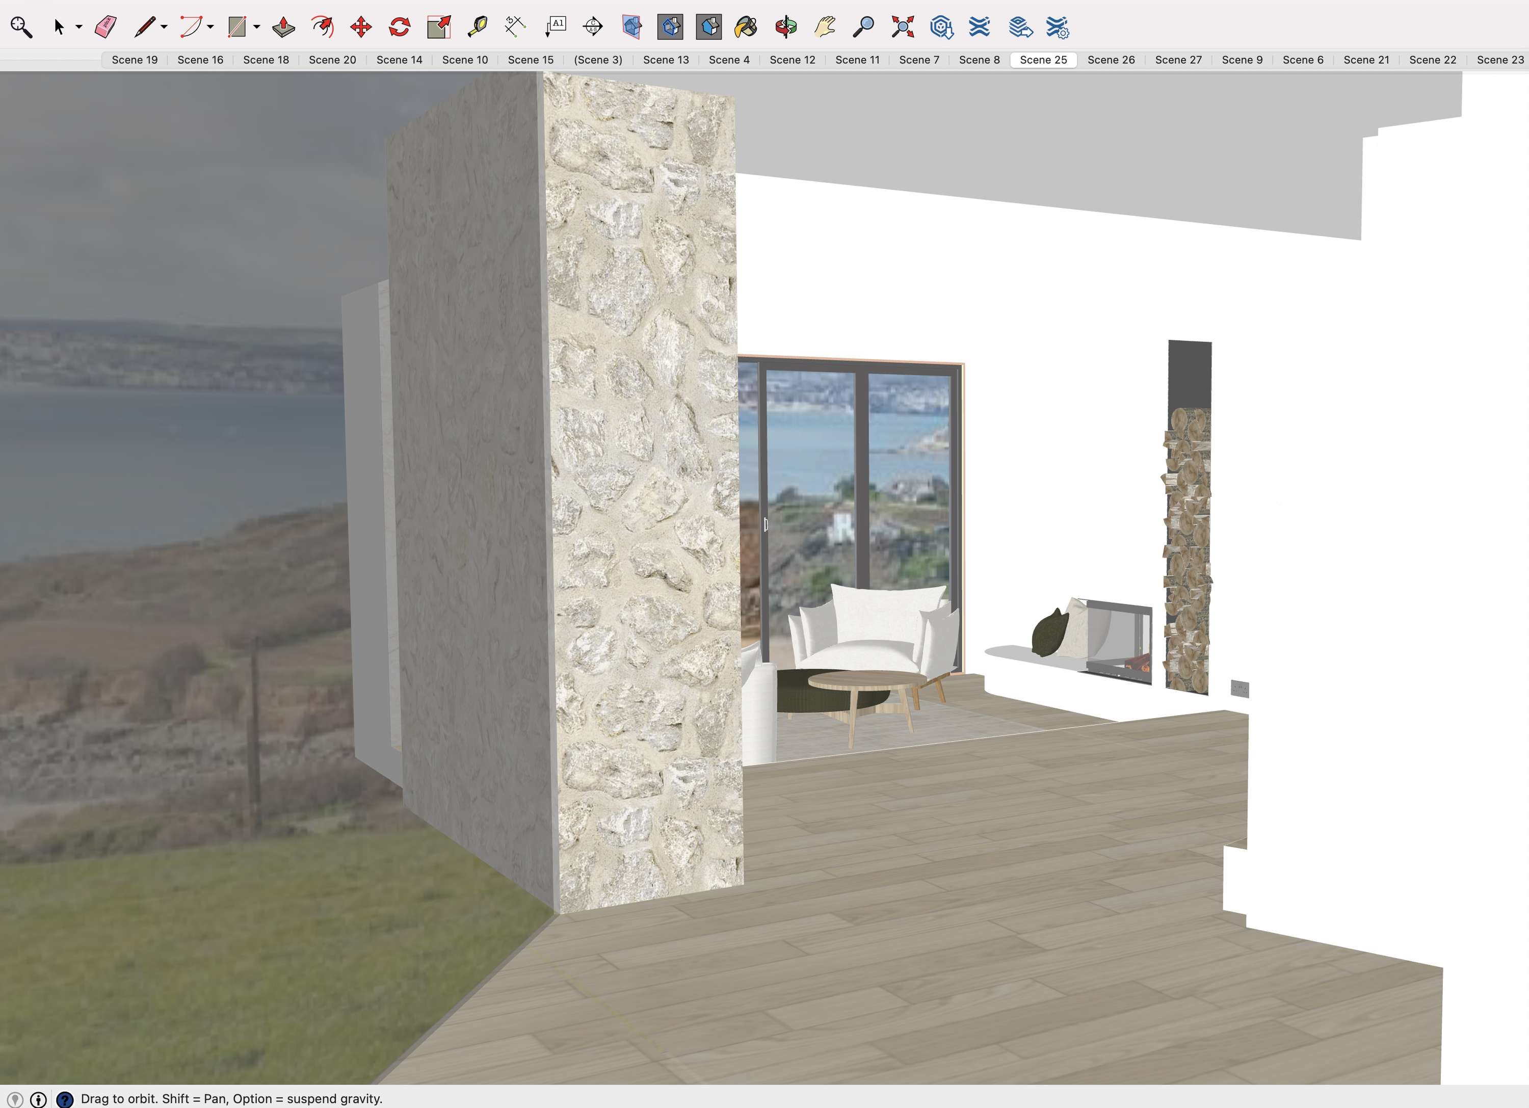
Task: Click the active Scene 25 tab
Action: [1044, 60]
